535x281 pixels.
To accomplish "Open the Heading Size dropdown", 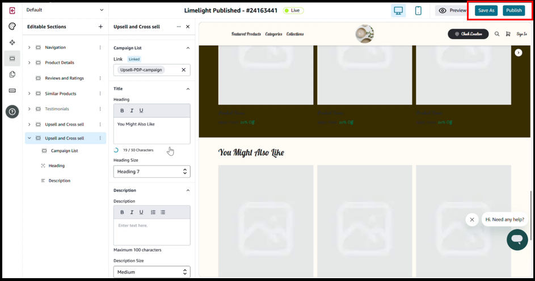I will [151, 171].
